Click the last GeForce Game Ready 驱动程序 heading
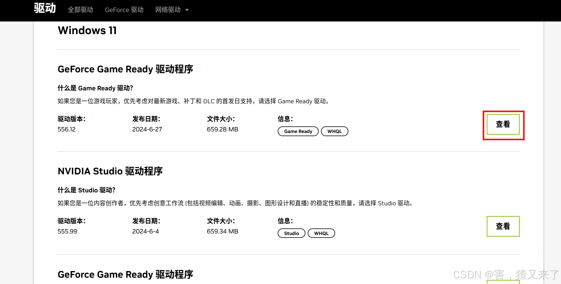The height and width of the screenshot is (284, 561). 125,275
